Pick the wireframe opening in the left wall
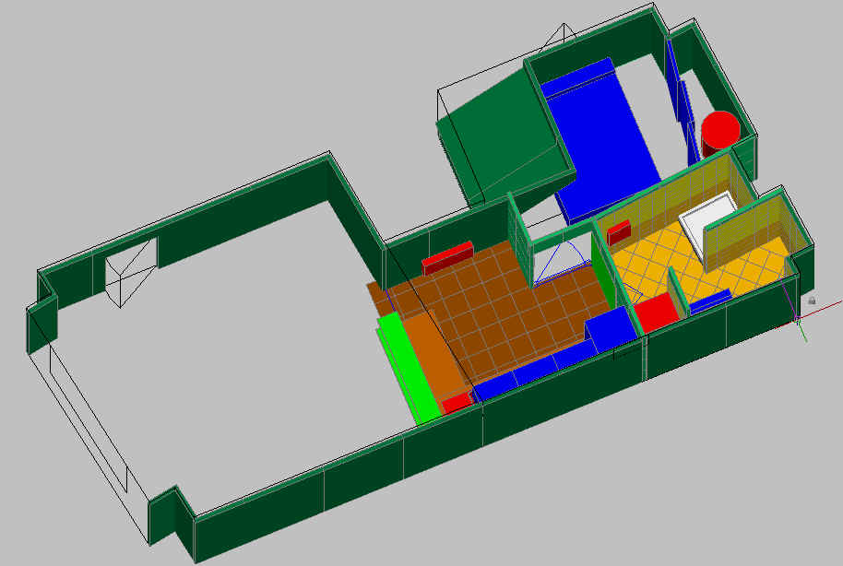The height and width of the screenshot is (566, 843). click(131, 273)
